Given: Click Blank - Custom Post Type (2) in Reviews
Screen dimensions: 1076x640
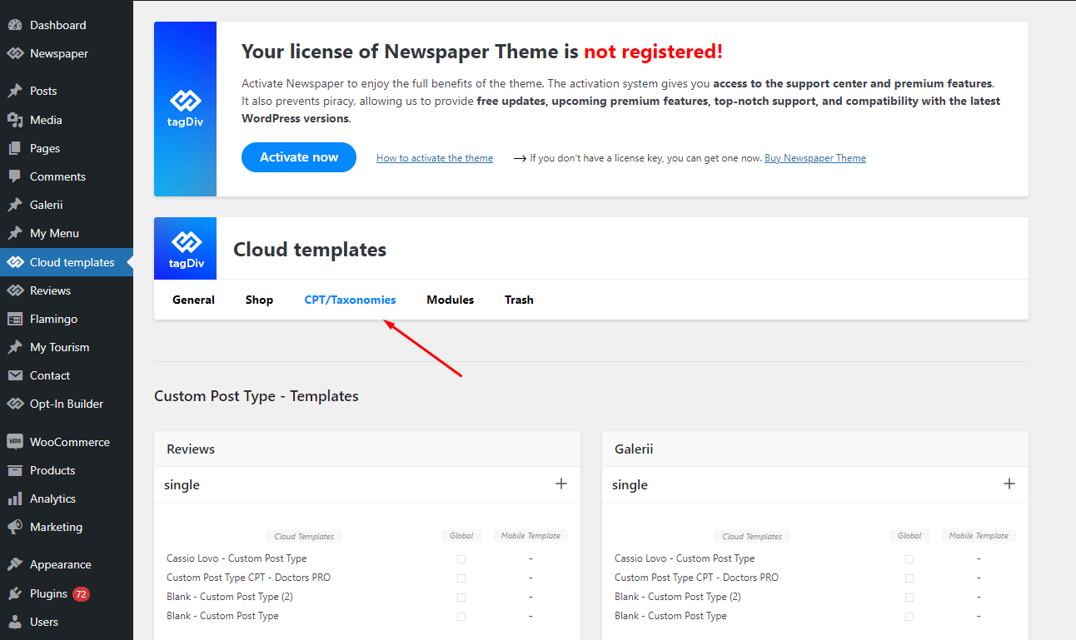Looking at the screenshot, I should tap(230, 597).
